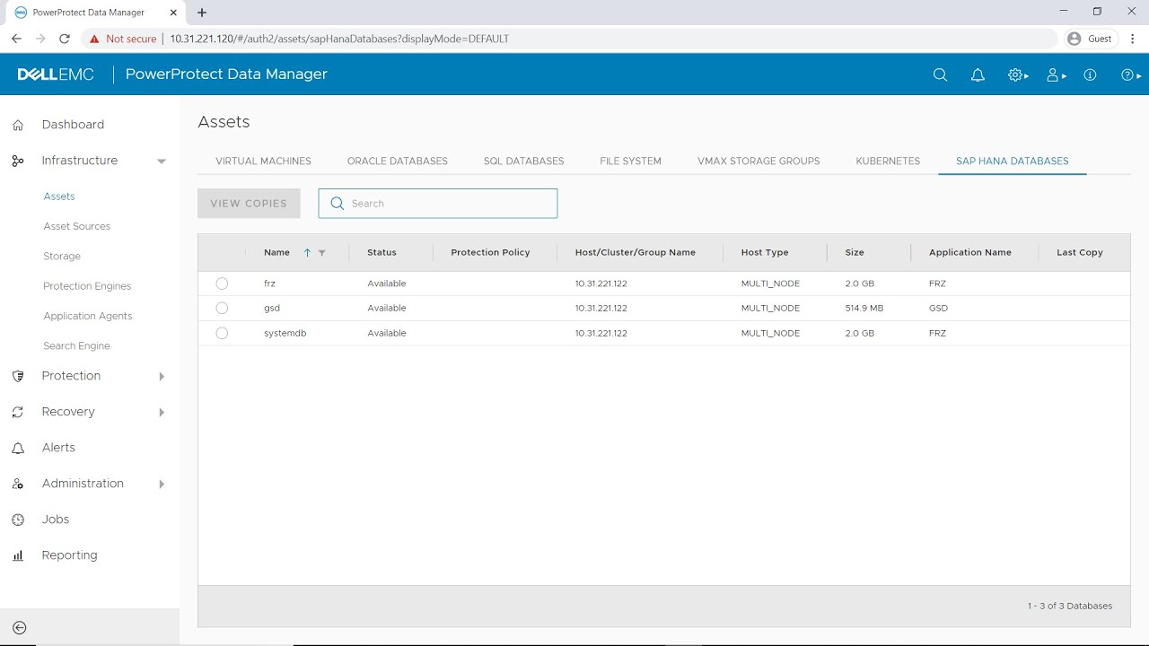Click in the assets Search field
The height and width of the screenshot is (646, 1149).
point(438,204)
